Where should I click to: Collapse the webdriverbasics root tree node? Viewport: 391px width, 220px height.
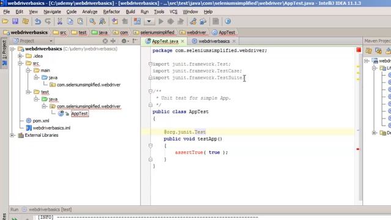click(x=12, y=49)
